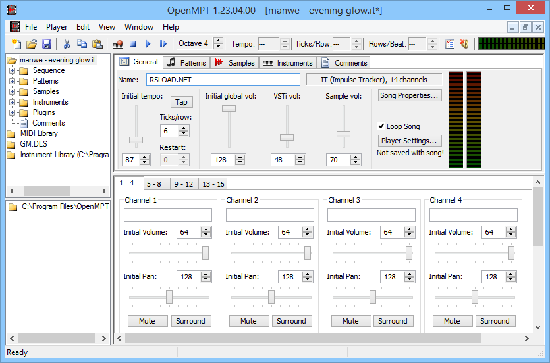Open the Help menu
Image resolution: width=550 pixels, height=363 pixels.
tap(171, 27)
